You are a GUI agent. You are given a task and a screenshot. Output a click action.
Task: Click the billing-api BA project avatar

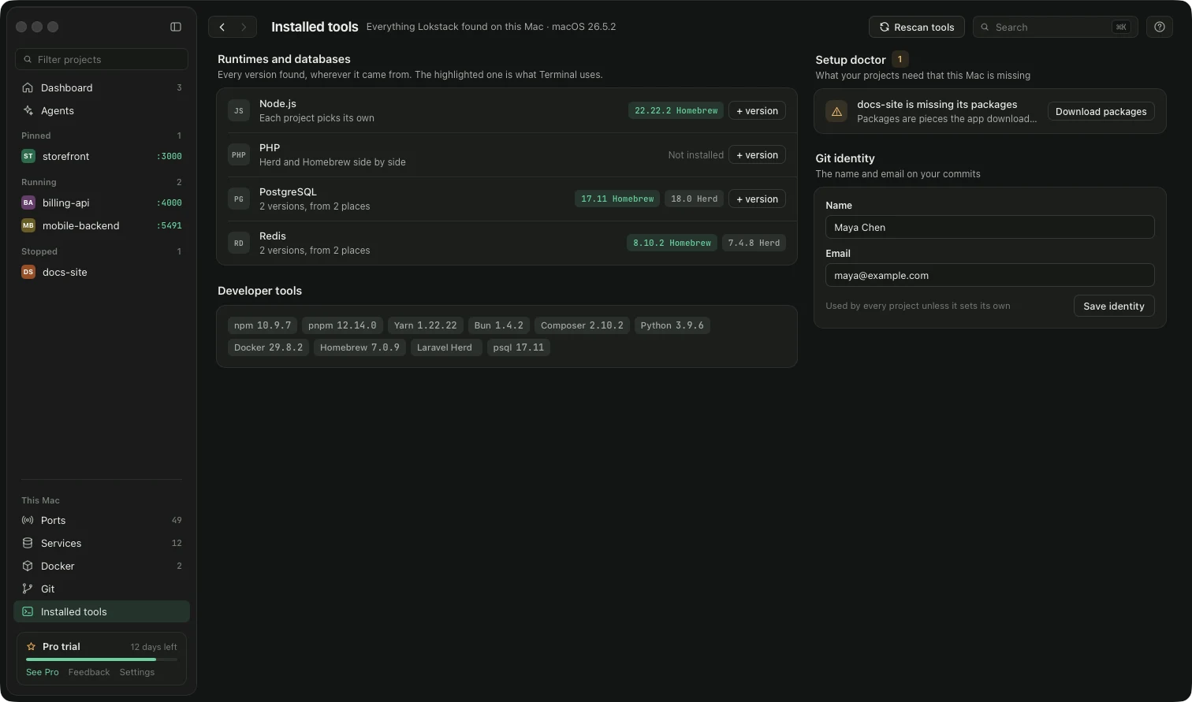click(28, 202)
